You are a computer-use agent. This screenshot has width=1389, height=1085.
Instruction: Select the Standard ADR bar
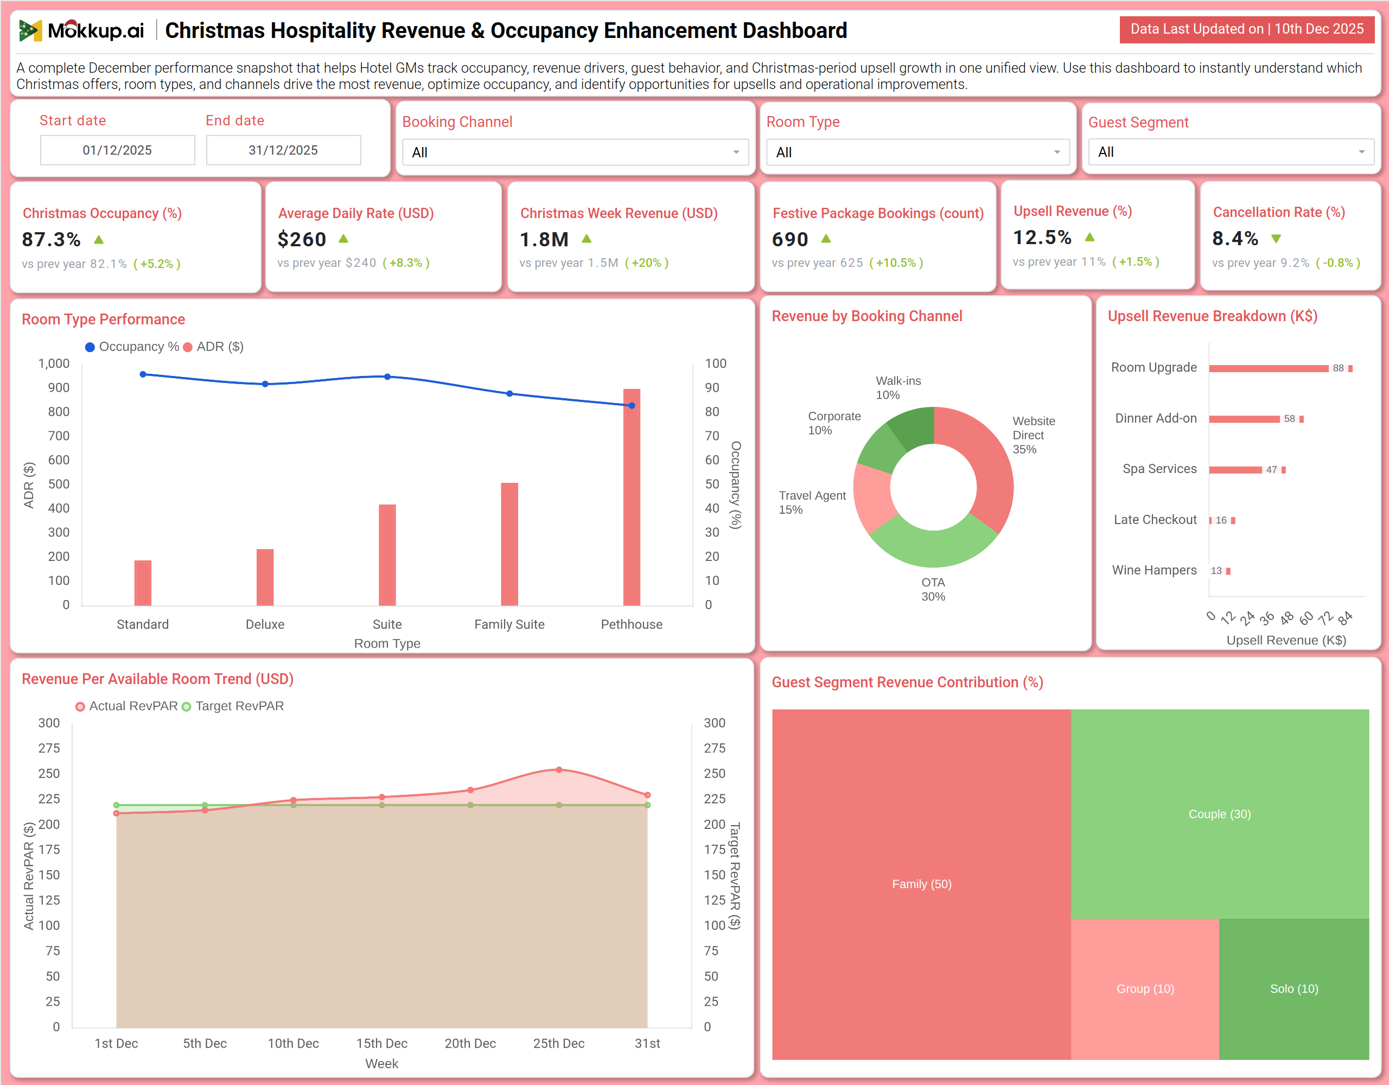(x=143, y=583)
